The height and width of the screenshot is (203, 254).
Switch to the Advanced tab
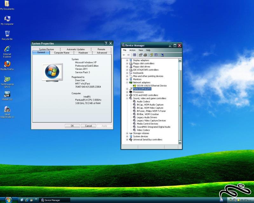click(x=102, y=53)
